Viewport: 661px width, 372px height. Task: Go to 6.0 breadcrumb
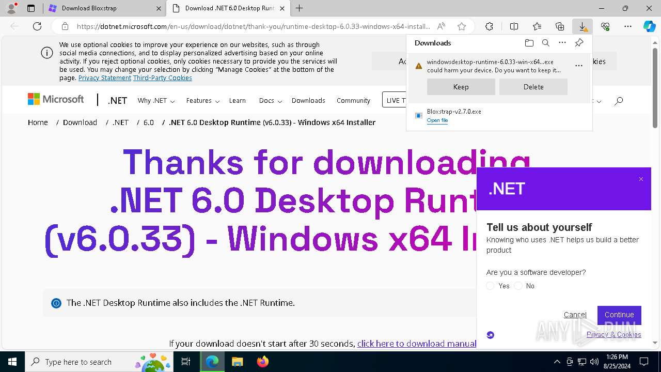pos(149,122)
